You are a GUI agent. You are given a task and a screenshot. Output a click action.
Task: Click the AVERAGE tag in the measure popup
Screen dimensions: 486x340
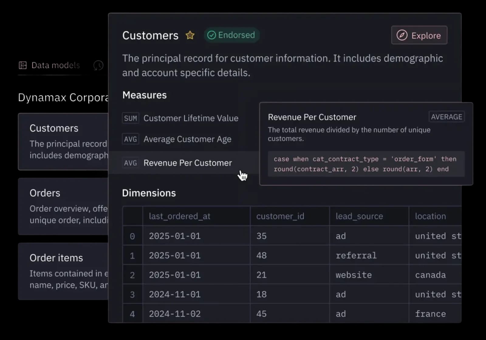pos(446,117)
